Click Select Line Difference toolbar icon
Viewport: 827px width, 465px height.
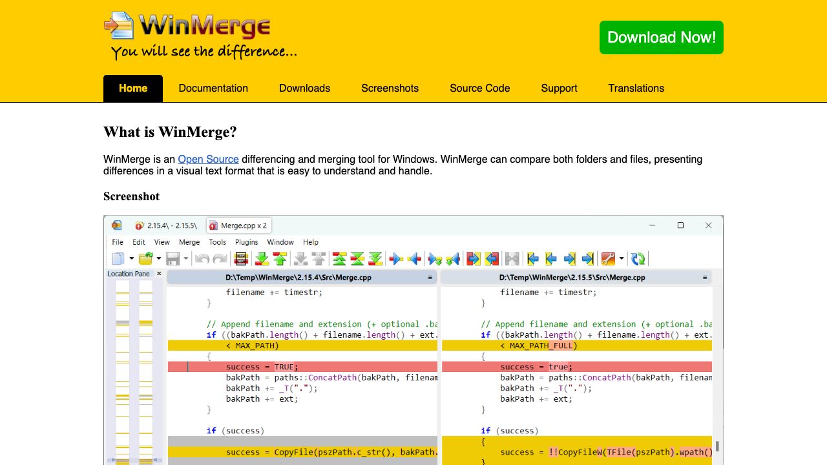point(241,259)
